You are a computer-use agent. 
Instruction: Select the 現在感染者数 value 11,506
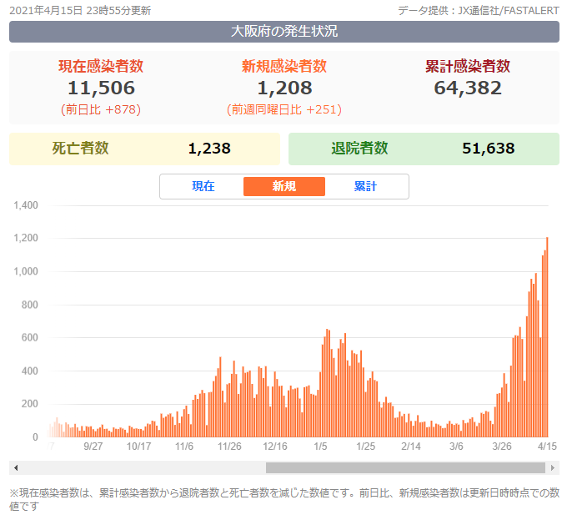click(100, 88)
